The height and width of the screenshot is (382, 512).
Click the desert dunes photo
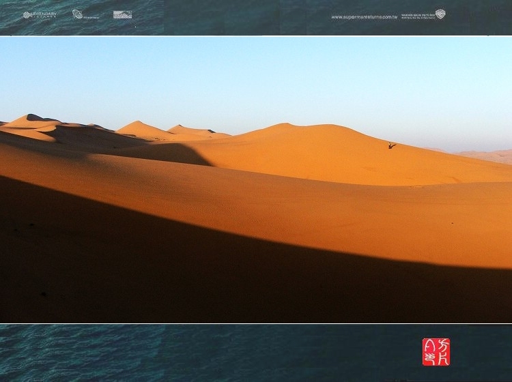pos(256,180)
